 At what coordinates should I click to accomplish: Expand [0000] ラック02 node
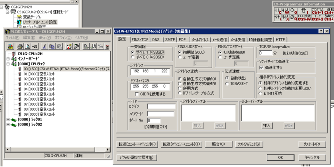click(x=8, y=124)
